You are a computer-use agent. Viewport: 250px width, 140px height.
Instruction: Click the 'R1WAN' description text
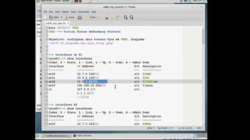point(147,74)
